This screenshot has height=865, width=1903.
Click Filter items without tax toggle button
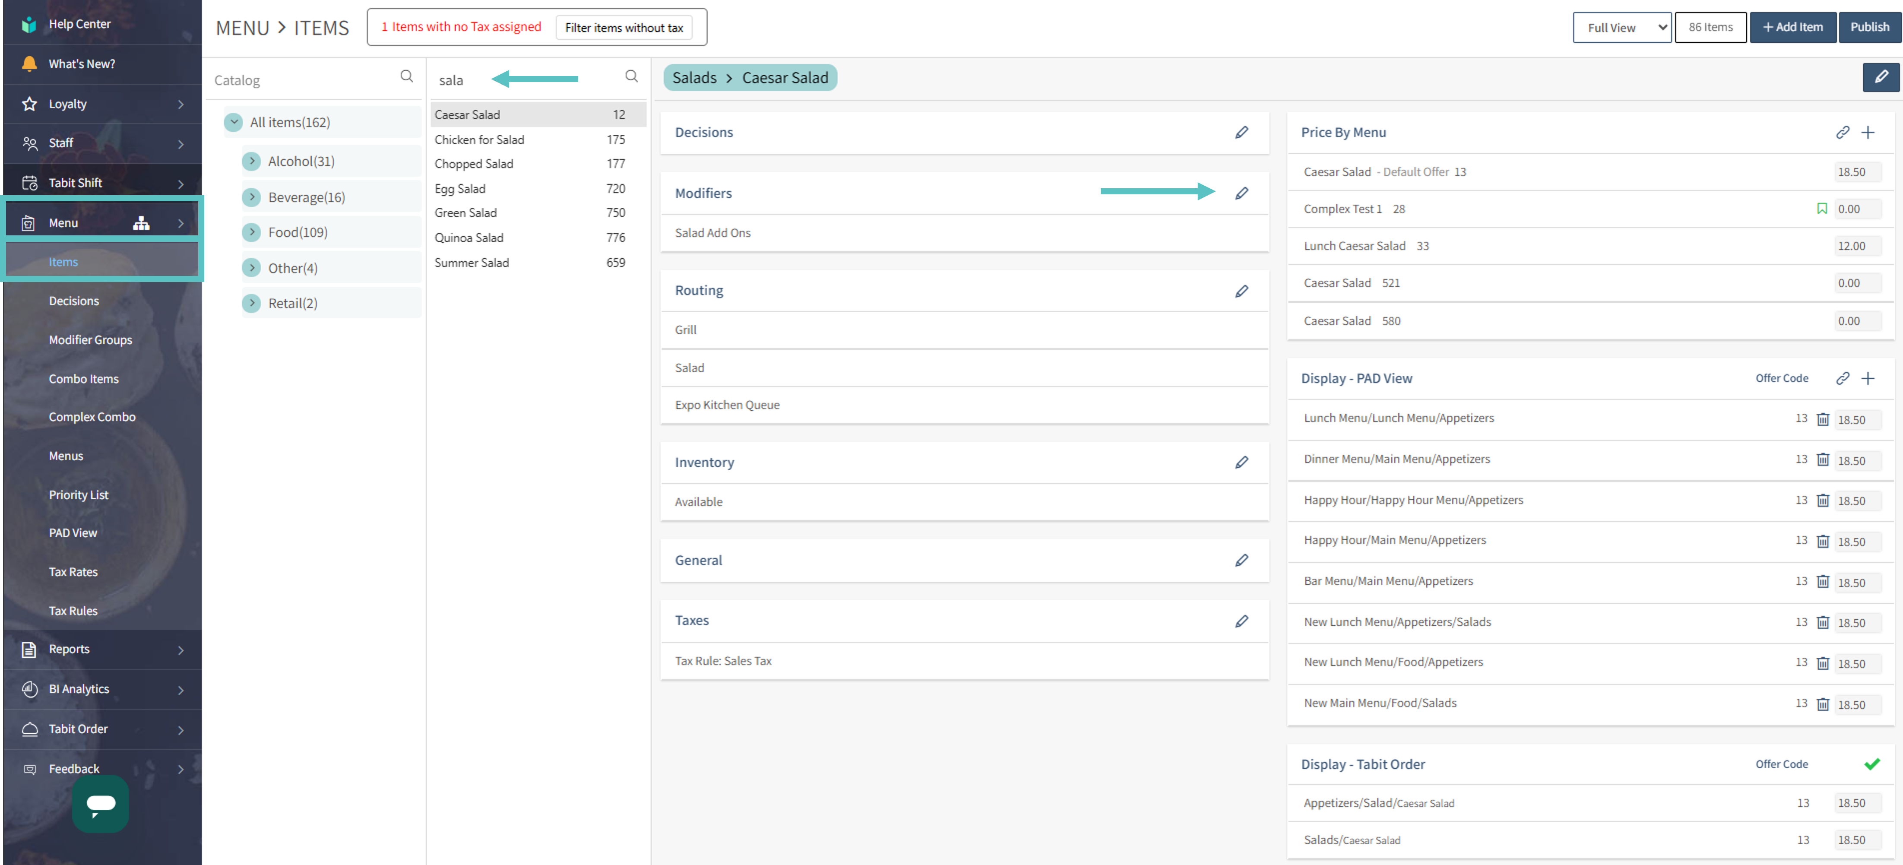point(624,27)
